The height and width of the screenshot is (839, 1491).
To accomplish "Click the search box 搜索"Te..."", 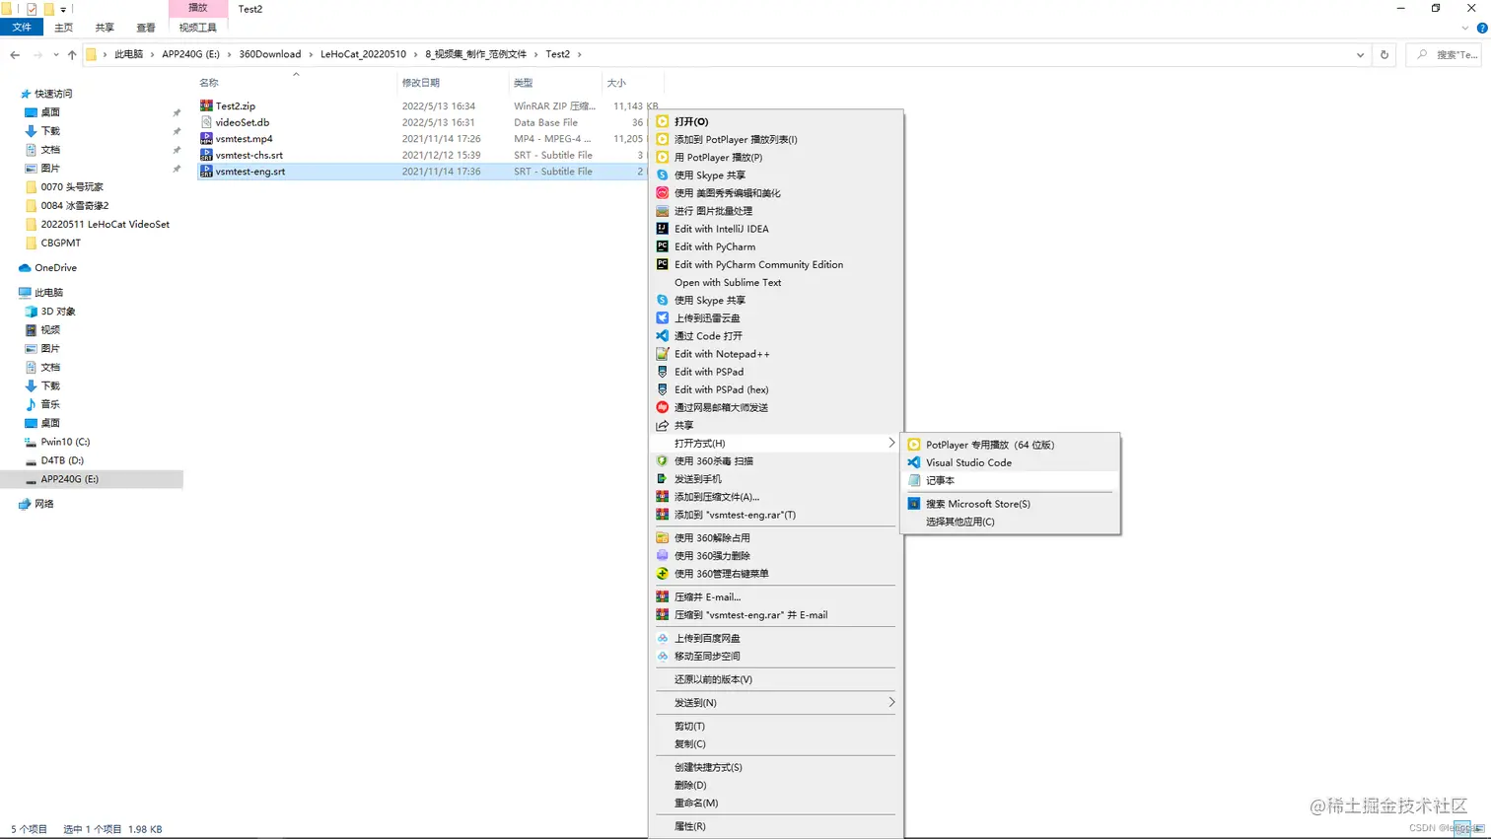I will pos(1446,54).
